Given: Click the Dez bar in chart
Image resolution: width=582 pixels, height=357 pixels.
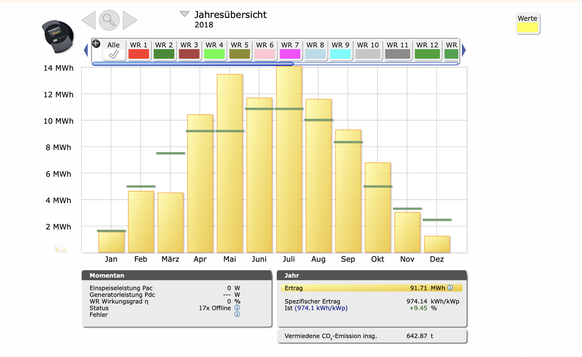Looking at the screenshot, I should [437, 244].
